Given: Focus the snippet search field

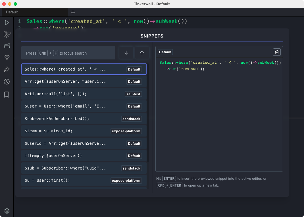Looking at the screenshot, I should [68, 53].
